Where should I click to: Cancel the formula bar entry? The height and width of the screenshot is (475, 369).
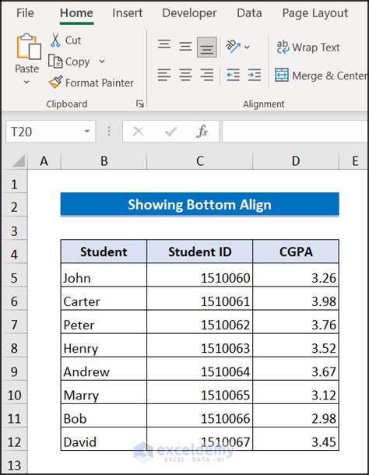pos(139,132)
